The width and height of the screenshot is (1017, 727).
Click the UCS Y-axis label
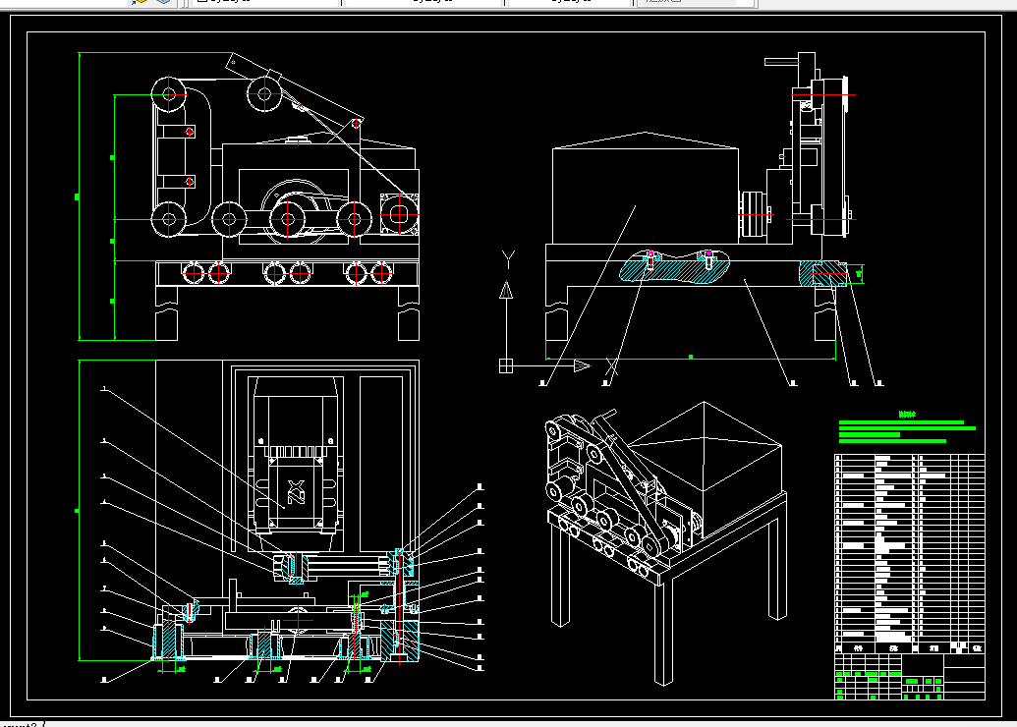509,260
